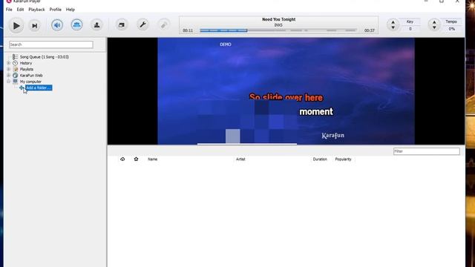Image resolution: width=475 pixels, height=267 pixels.
Task: Expand the KaraFun Web tree node
Action: [8, 76]
